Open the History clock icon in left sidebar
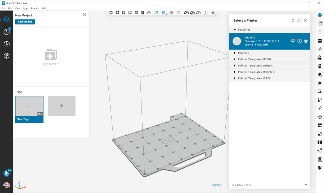Viewport: 324px width, 193px height. [6, 44]
